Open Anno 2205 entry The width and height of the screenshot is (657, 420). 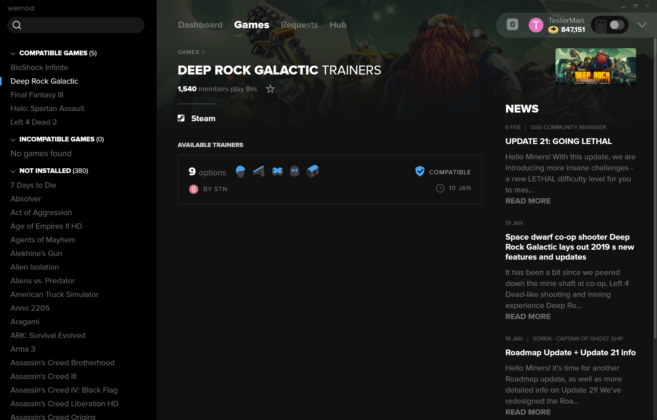point(30,308)
